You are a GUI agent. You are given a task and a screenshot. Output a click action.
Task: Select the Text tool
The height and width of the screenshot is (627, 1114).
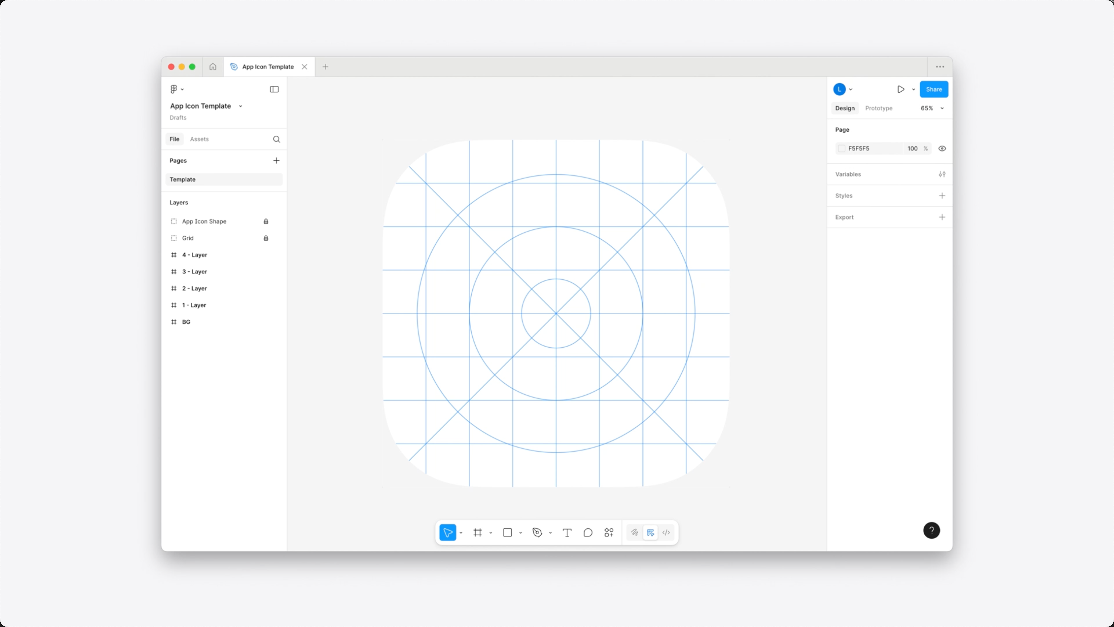pyautogui.click(x=567, y=532)
